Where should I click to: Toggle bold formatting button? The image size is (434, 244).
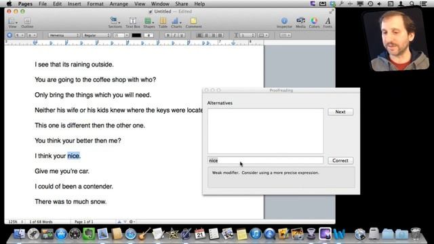point(167,35)
